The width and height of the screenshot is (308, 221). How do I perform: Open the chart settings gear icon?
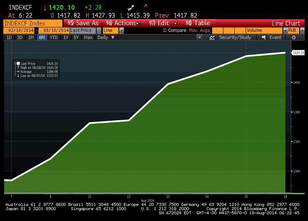294,37
